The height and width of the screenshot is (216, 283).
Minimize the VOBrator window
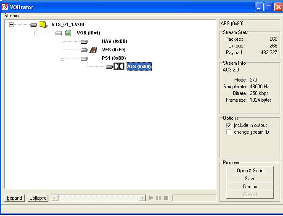259,7
